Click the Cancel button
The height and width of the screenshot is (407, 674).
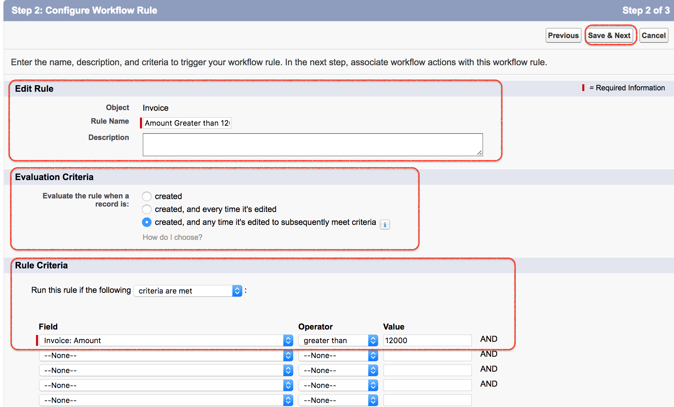[x=654, y=35]
